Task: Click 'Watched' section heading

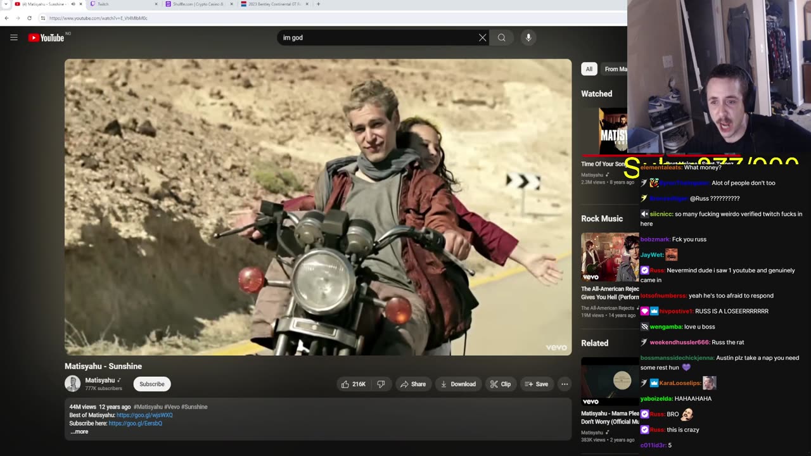Action: [597, 94]
